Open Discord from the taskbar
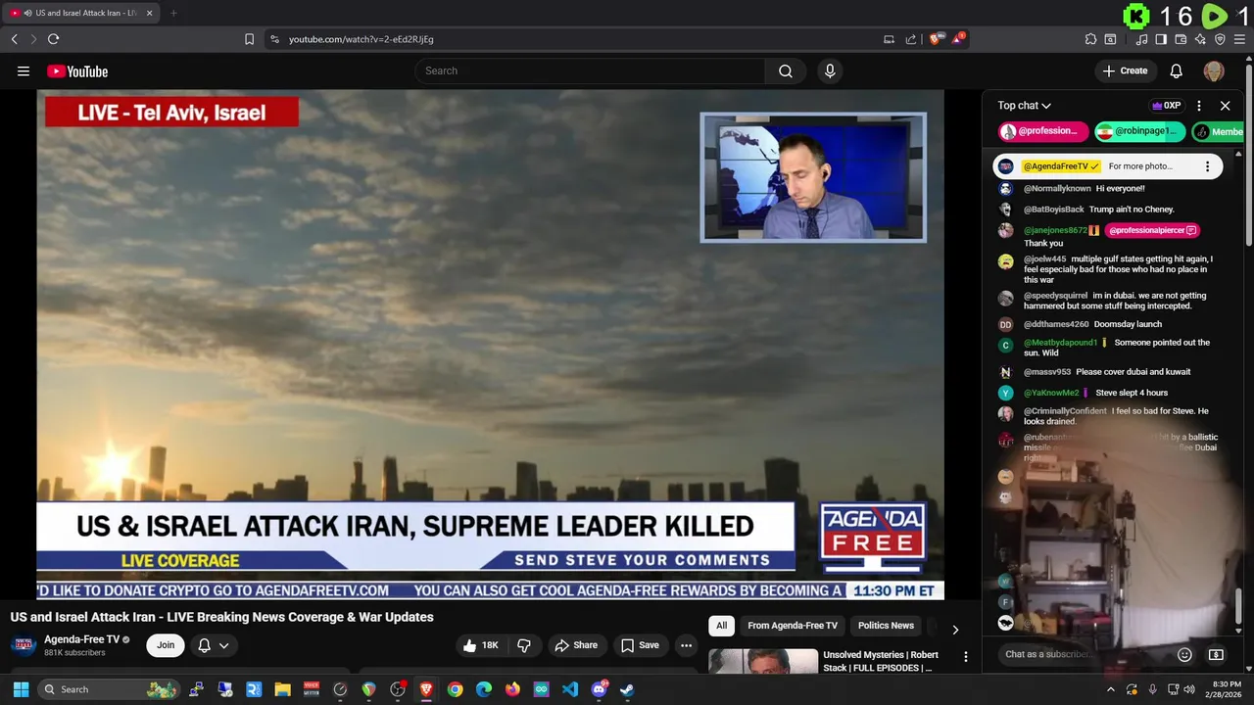 (x=599, y=689)
